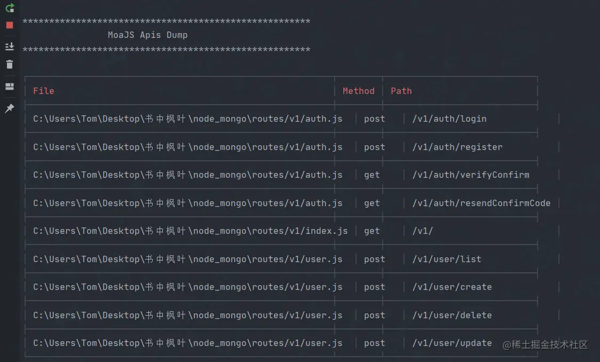Click 'post' in the /v1/auth/register row
The height and width of the screenshot is (362, 600).
[374, 147]
